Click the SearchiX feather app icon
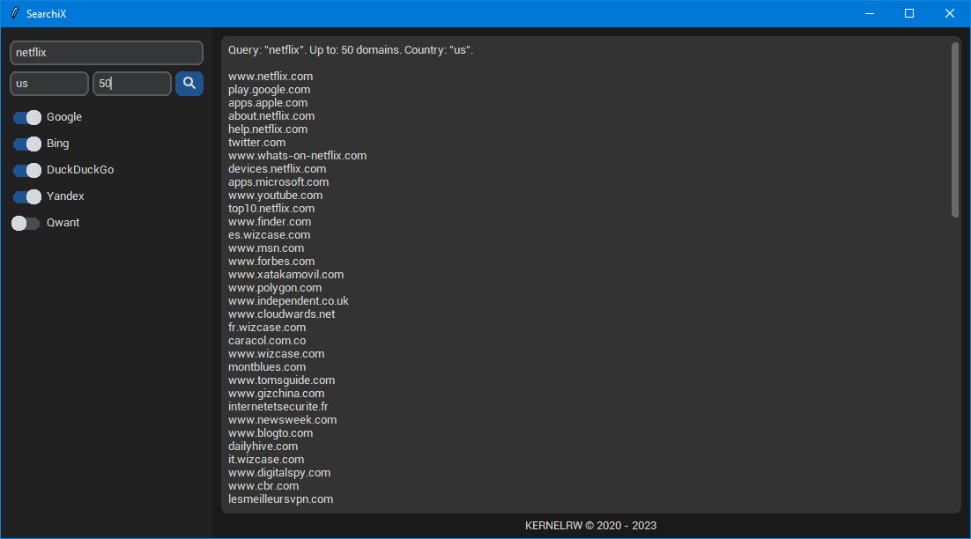The width and height of the screenshot is (971, 539). tap(15, 13)
